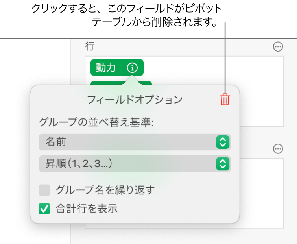
Task: Select the partially hidden green field below 動力
Action: point(146,83)
